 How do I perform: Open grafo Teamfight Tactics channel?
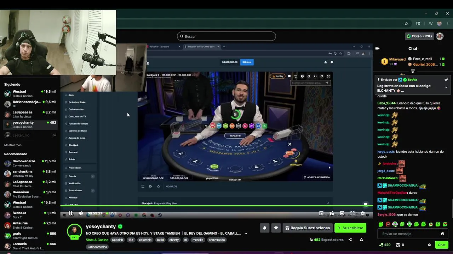[x=30, y=236]
